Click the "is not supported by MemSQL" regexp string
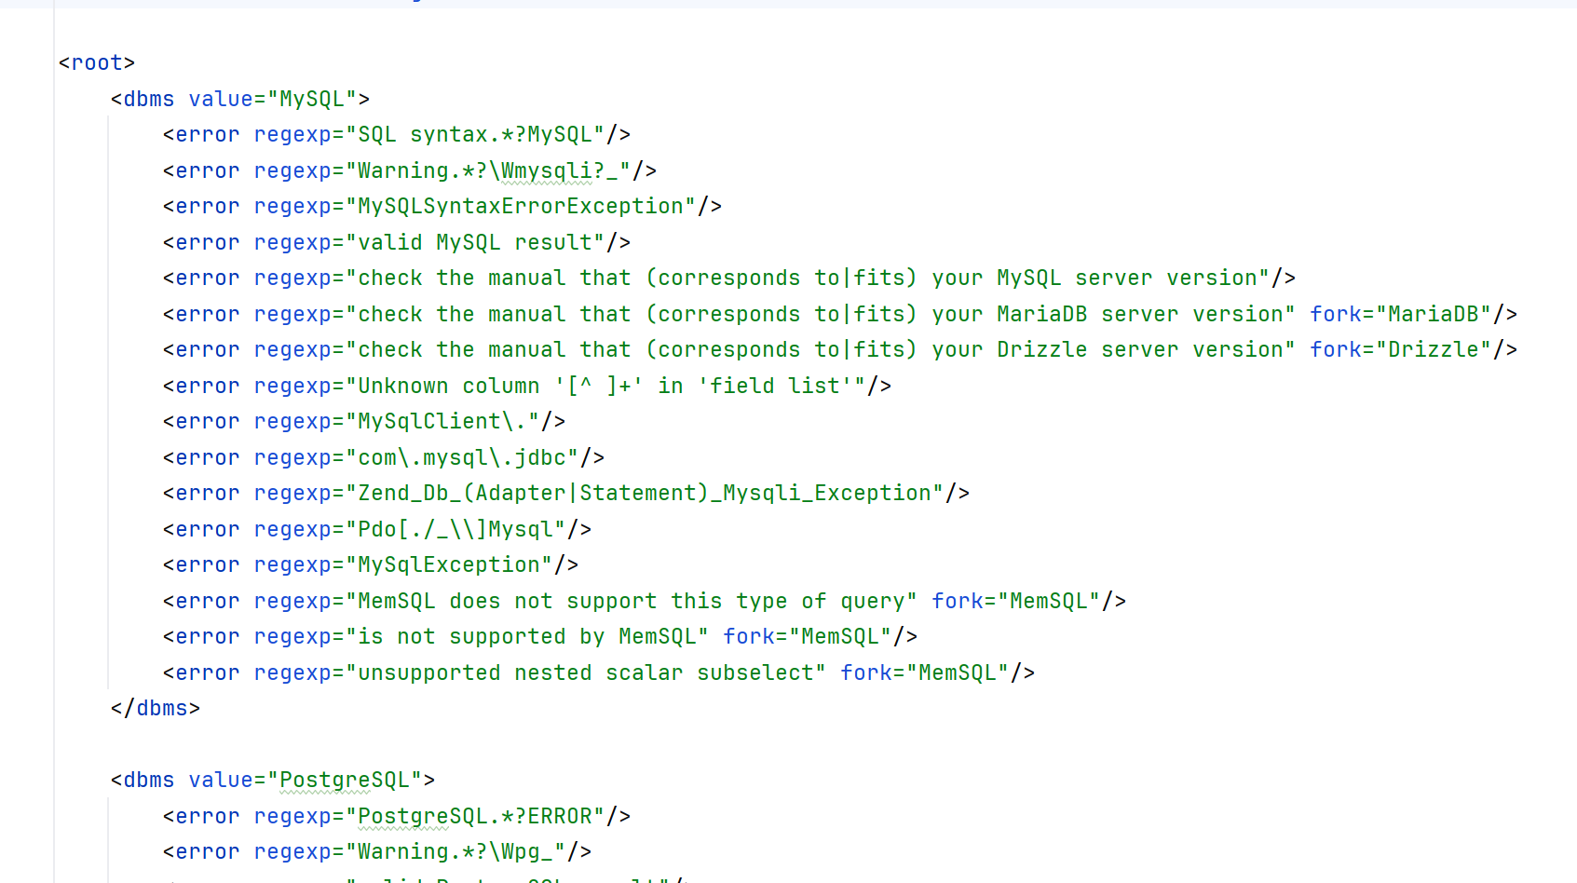 click(527, 636)
